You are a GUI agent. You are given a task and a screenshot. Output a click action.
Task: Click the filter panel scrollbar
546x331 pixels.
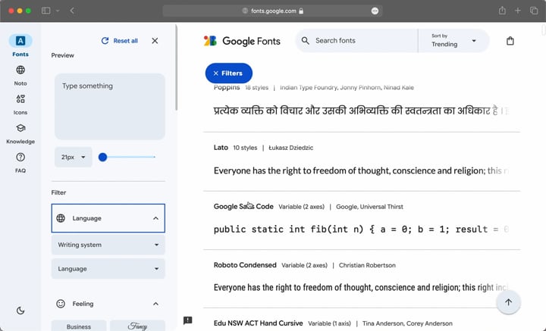click(176, 68)
